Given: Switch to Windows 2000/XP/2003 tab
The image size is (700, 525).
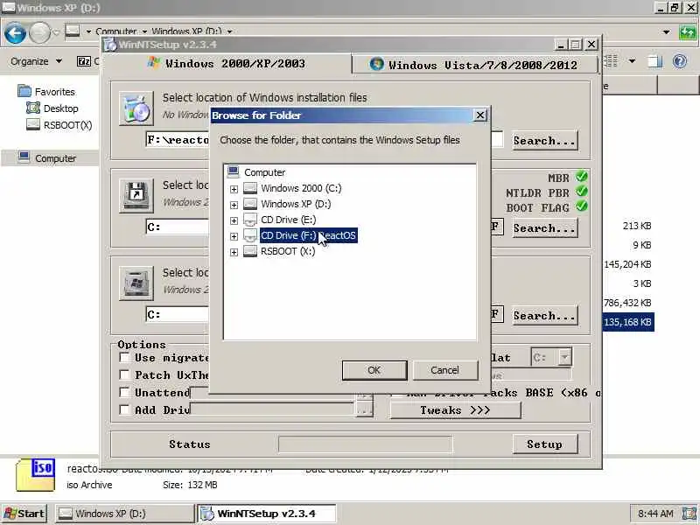Looking at the screenshot, I should (x=227, y=63).
